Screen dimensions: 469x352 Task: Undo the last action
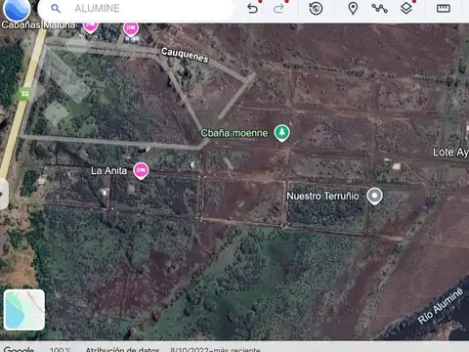click(252, 9)
